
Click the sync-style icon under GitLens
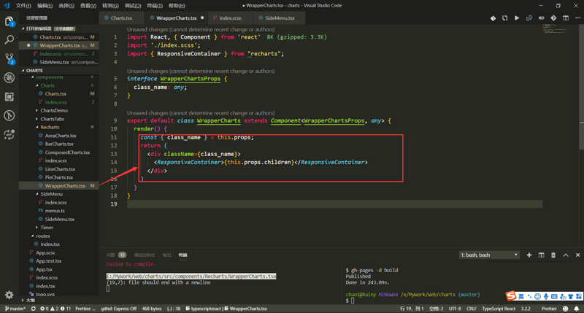9,134
